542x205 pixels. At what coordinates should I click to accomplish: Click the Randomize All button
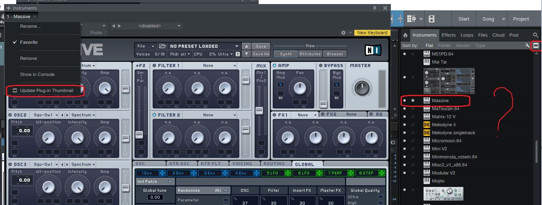coord(203,191)
